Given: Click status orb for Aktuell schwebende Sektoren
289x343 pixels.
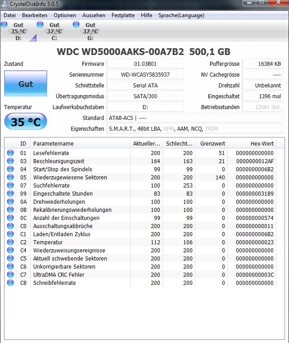Looking at the screenshot, I should coord(10,258).
